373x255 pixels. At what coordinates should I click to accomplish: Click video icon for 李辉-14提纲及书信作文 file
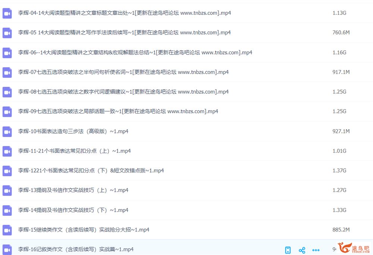pos(7,210)
